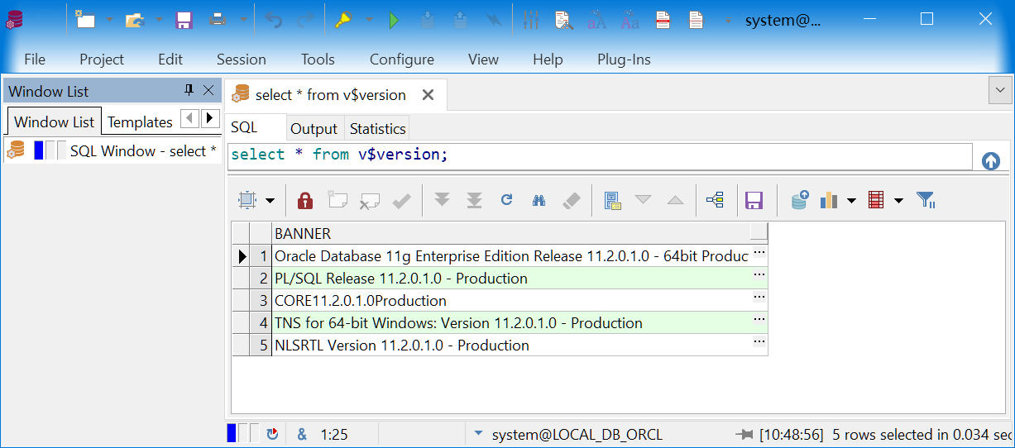Open the document tab list dropdown

click(x=1001, y=89)
